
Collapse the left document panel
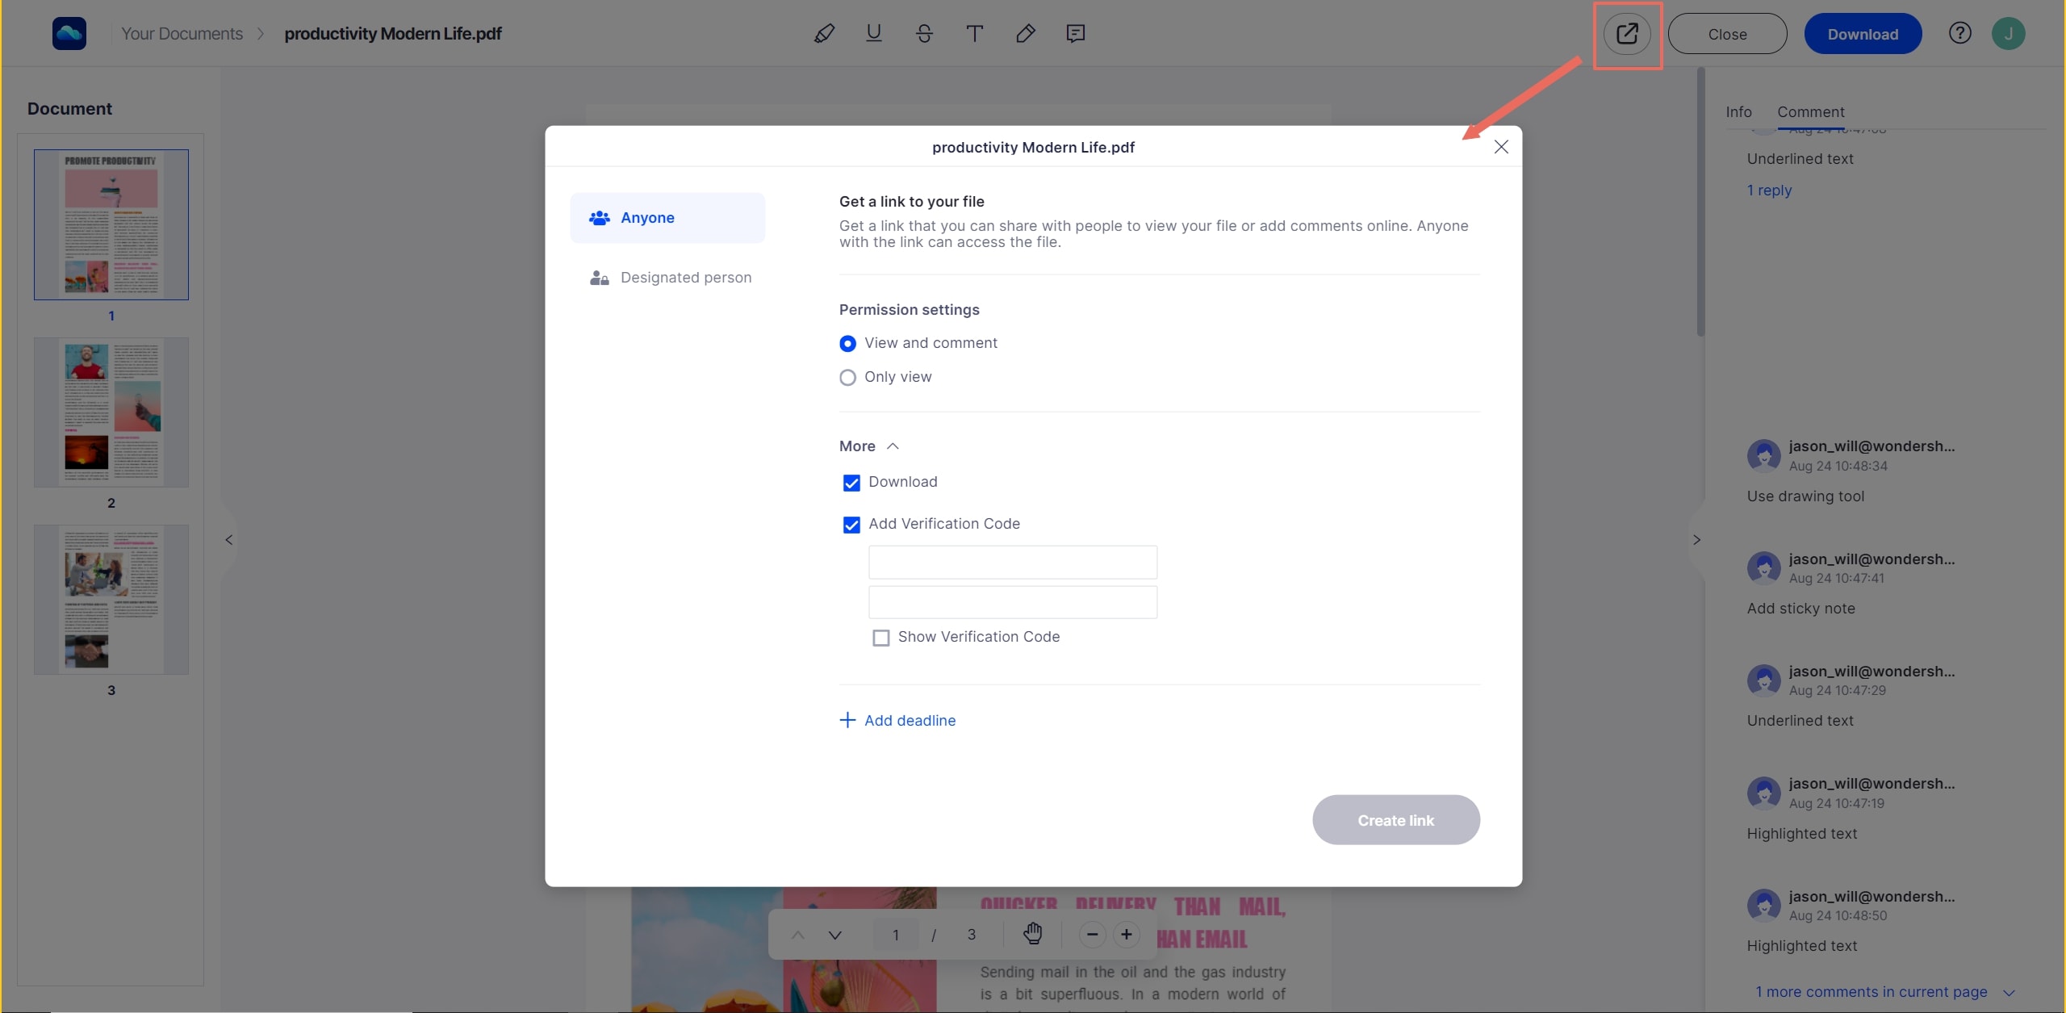[229, 540]
